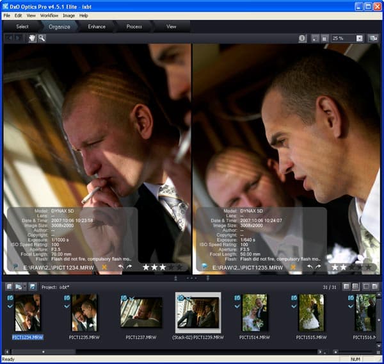
Task: Set third star rating on PICT1234.MRW
Action: tap(163, 267)
